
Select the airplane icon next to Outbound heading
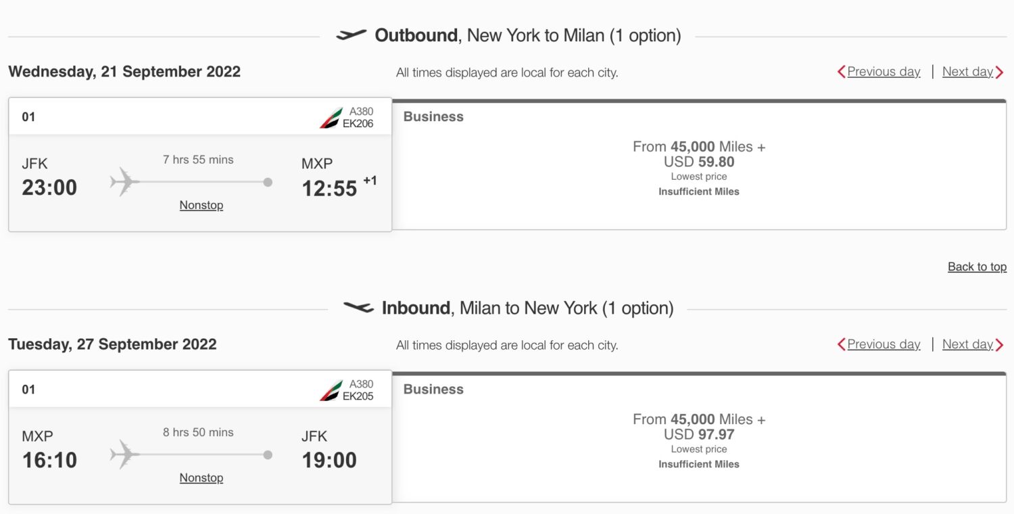pos(349,35)
